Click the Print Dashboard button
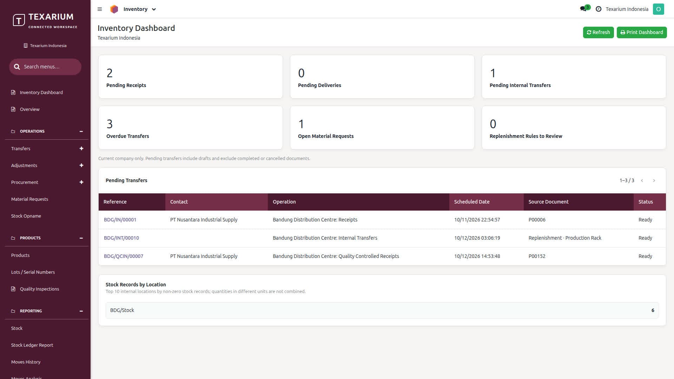This screenshot has height=379, width=674. pyautogui.click(x=641, y=32)
